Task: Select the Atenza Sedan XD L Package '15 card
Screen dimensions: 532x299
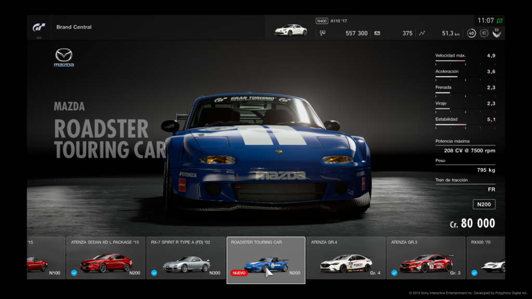Action: tap(106, 258)
